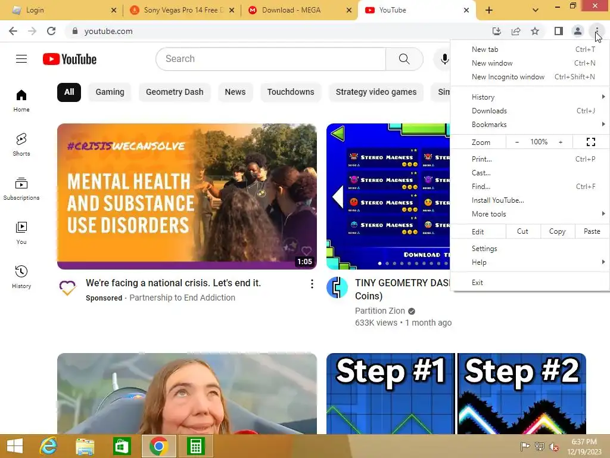The width and height of the screenshot is (610, 458).
Task: Select the Touchdowns filter chip
Action: [291, 92]
